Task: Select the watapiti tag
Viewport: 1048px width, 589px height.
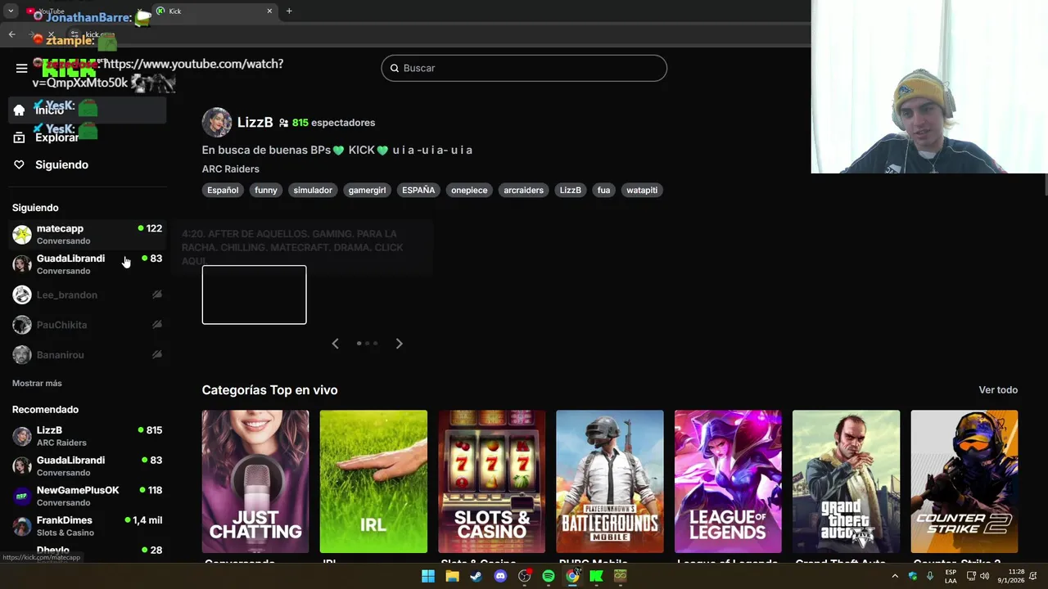Action: point(642,190)
